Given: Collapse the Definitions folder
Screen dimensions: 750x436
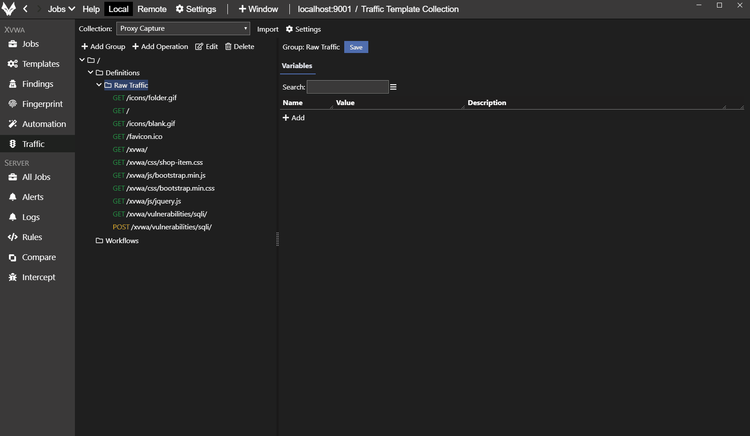Looking at the screenshot, I should tap(91, 72).
